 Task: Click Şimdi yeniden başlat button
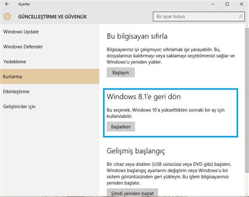tap(132, 193)
